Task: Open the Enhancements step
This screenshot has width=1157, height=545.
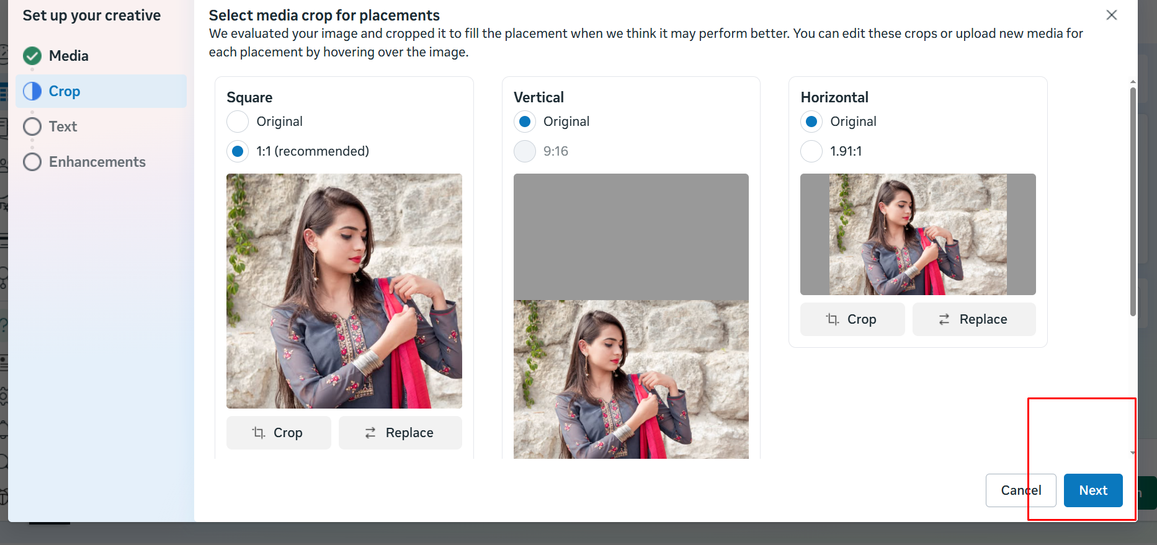Action: click(97, 162)
